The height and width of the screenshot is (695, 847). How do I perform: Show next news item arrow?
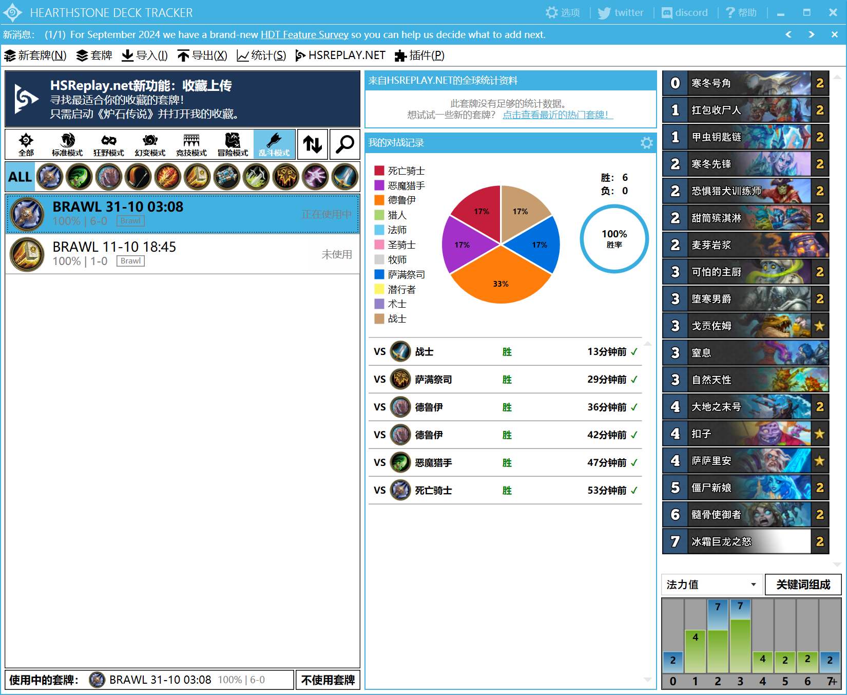pyautogui.click(x=812, y=34)
